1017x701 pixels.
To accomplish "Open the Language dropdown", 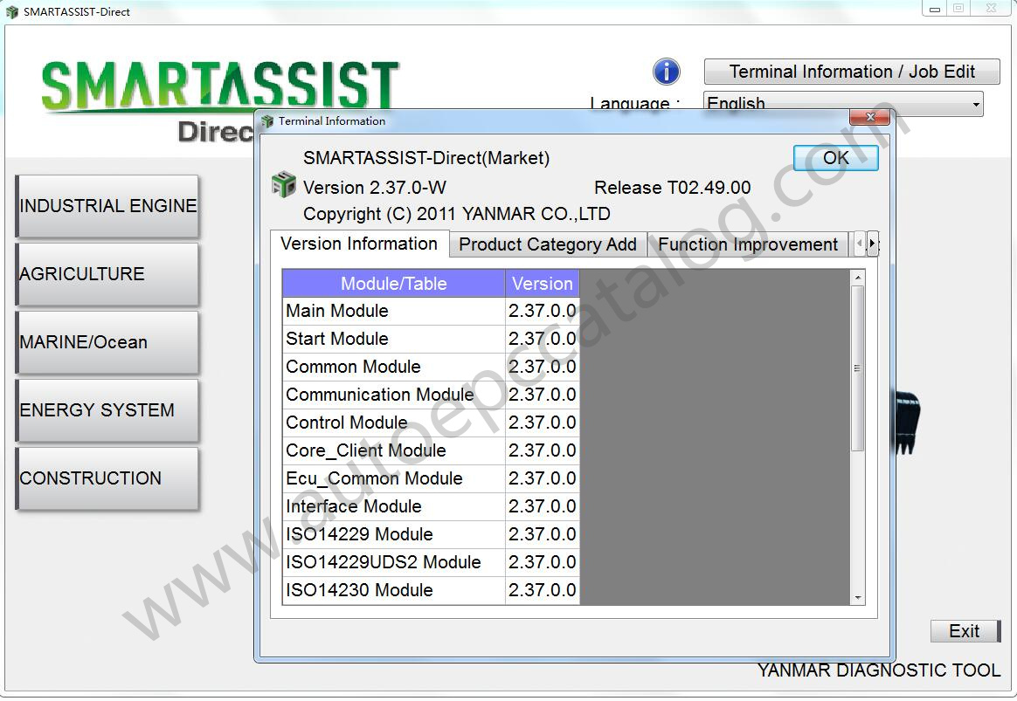I will tap(842, 104).
